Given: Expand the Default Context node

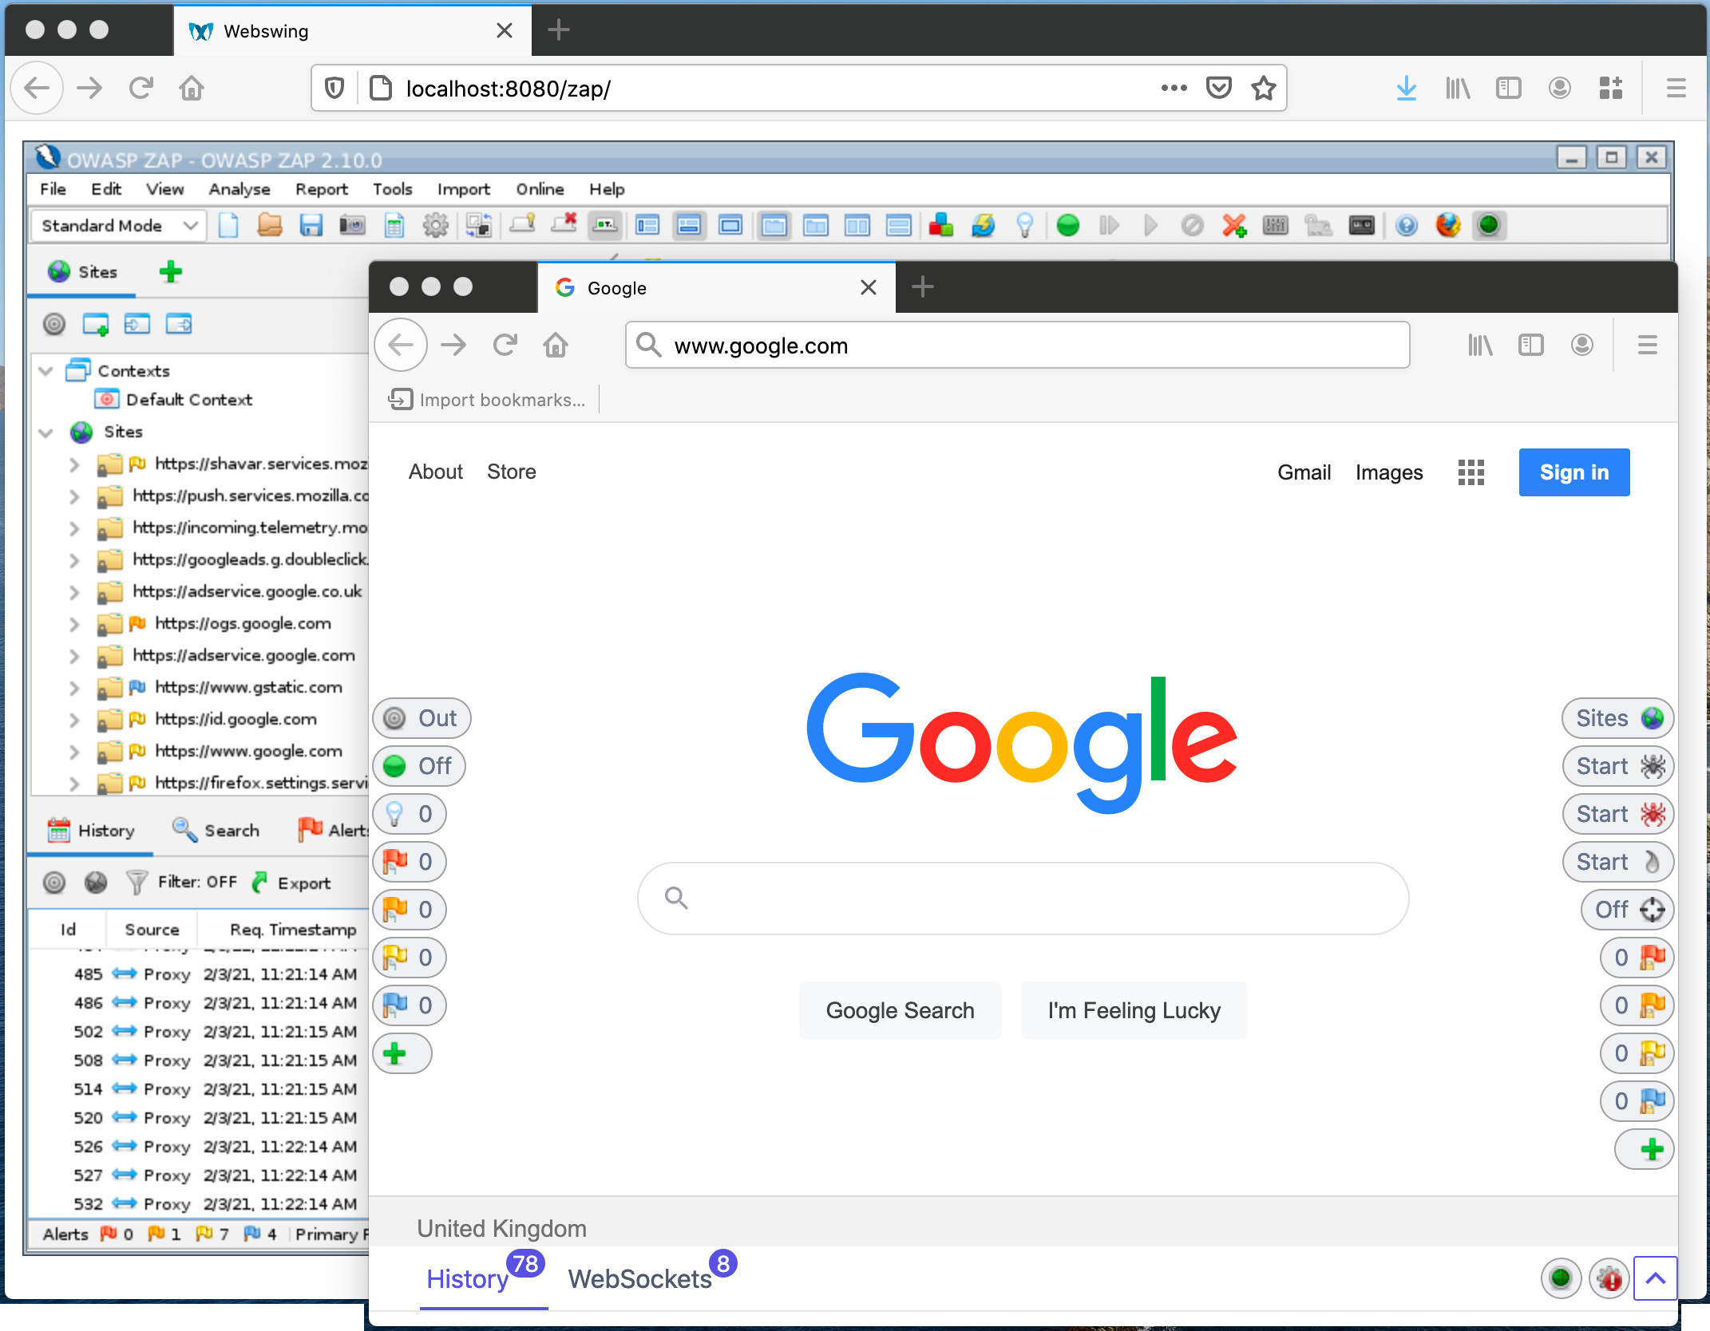Looking at the screenshot, I should click(x=190, y=400).
